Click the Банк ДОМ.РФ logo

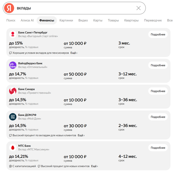point(13,117)
